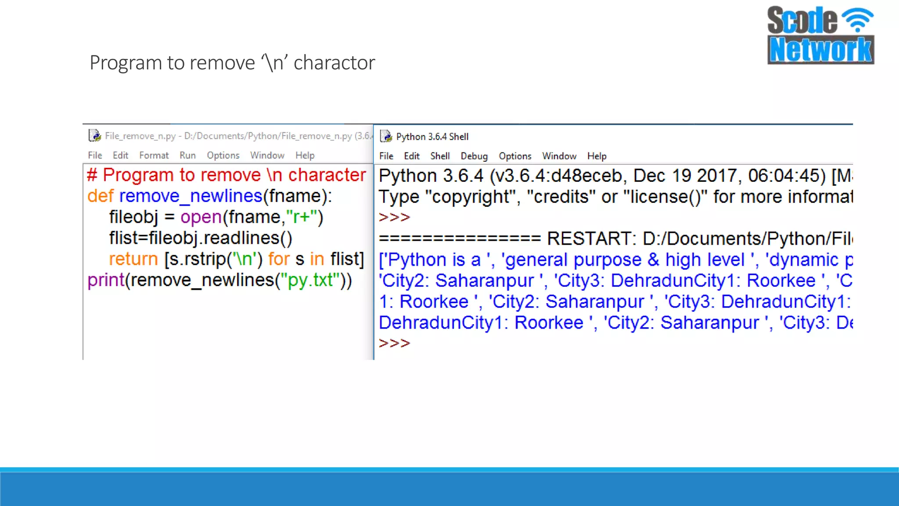899x506 pixels.
Task: Click the 'return [s.rstrip' code line
Action: pos(237,259)
